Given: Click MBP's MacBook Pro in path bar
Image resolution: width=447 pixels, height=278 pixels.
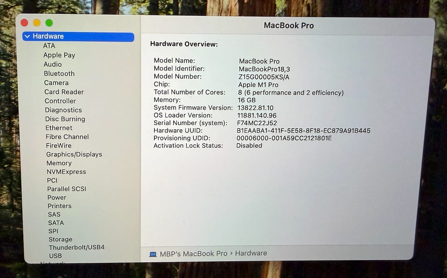Looking at the screenshot, I should [194, 254].
